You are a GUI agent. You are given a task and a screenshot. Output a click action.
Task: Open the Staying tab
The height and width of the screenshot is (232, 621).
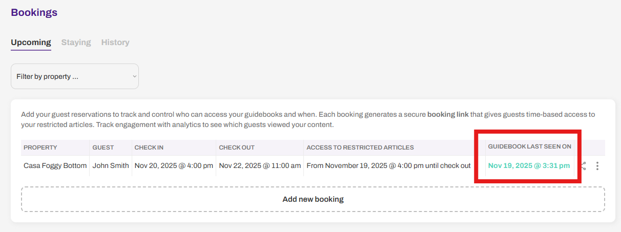tap(76, 43)
